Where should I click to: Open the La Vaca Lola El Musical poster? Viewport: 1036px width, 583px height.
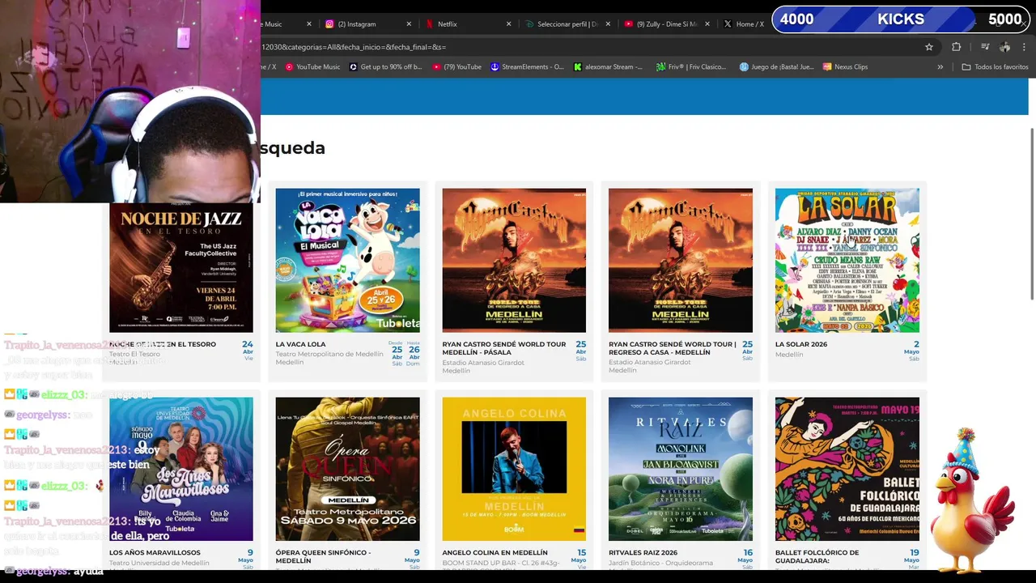[347, 260]
